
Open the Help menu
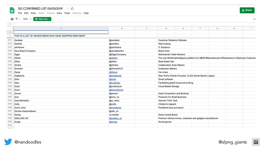(86, 13)
